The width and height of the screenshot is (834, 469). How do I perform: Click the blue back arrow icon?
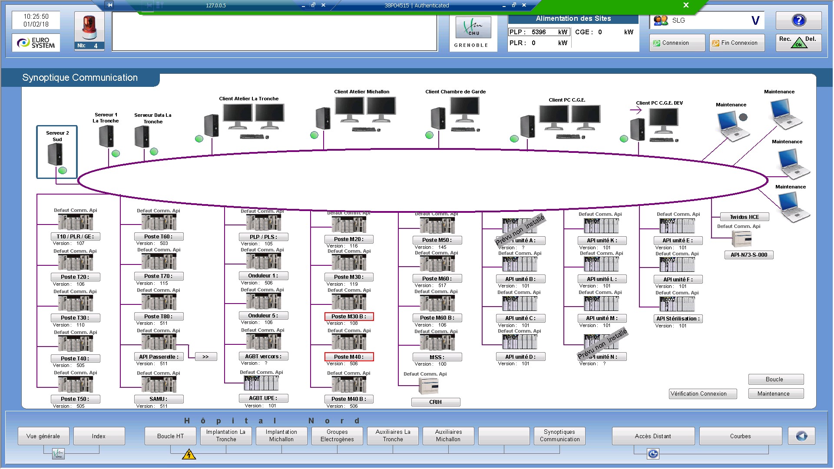coord(801,436)
